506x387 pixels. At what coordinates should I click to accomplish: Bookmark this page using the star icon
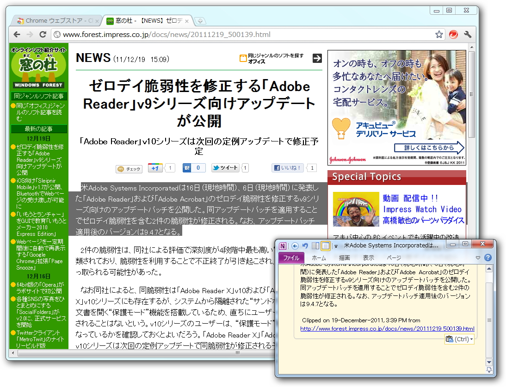(439, 34)
